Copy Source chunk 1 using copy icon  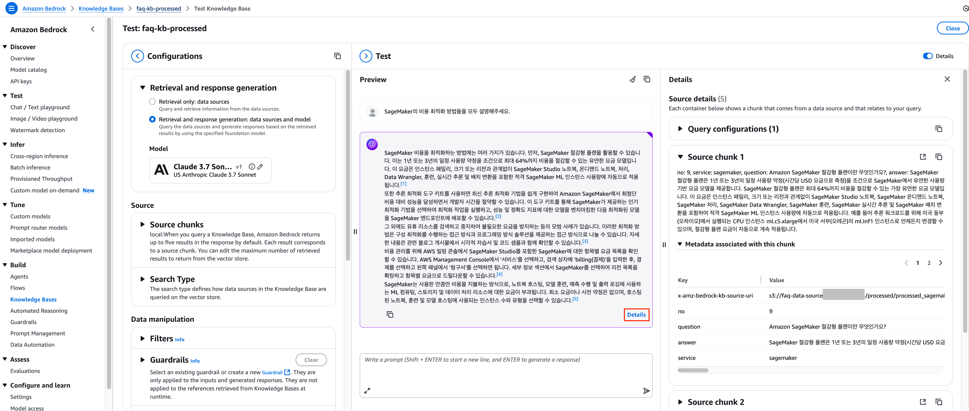(939, 157)
